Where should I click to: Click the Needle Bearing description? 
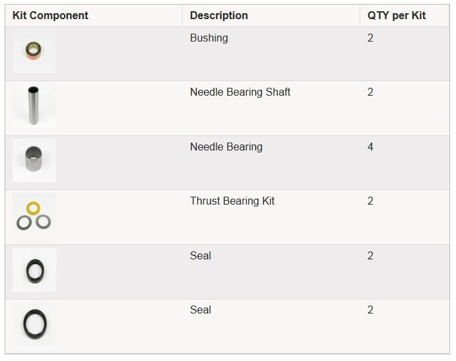[226, 147]
